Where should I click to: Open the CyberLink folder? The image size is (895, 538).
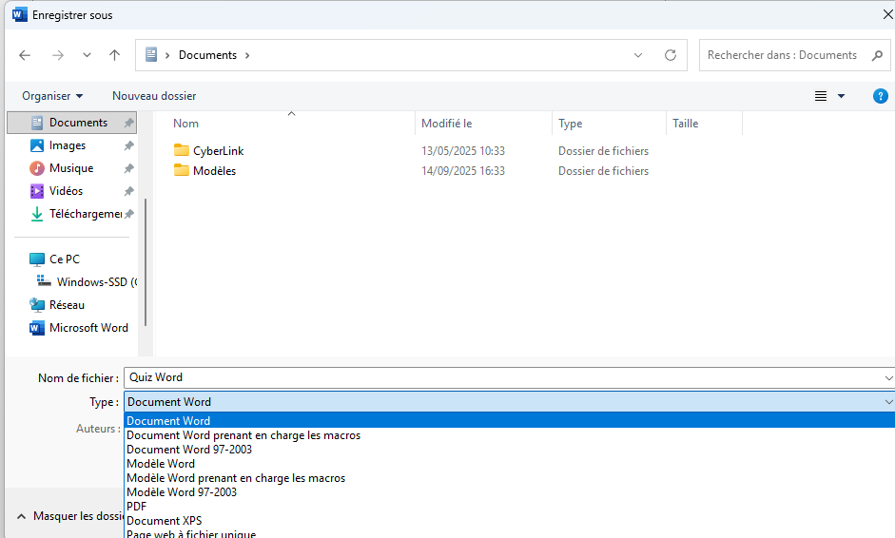218,151
